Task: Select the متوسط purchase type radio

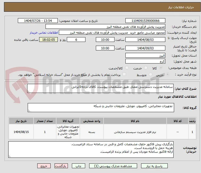Action: (x=150, y=74)
